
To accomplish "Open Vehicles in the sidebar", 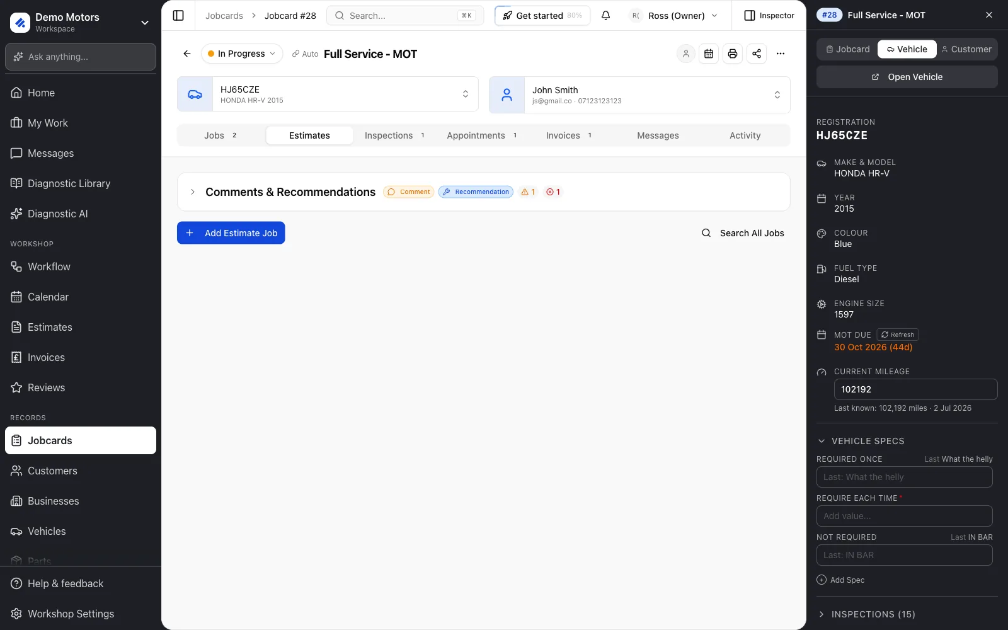I will point(81,531).
